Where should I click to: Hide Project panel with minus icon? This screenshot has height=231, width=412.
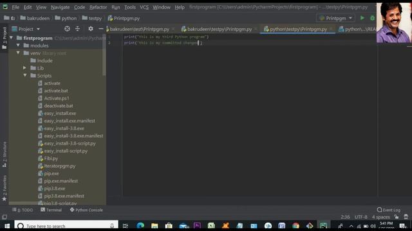(100, 29)
